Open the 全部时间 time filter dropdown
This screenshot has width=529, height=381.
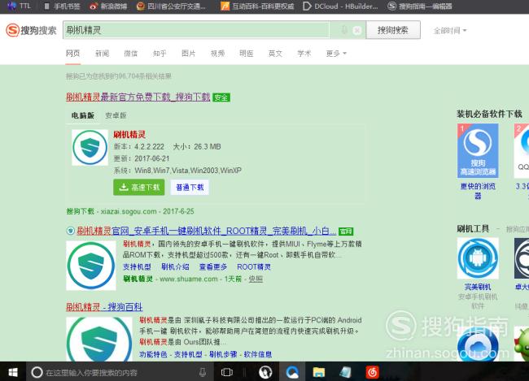tap(450, 31)
